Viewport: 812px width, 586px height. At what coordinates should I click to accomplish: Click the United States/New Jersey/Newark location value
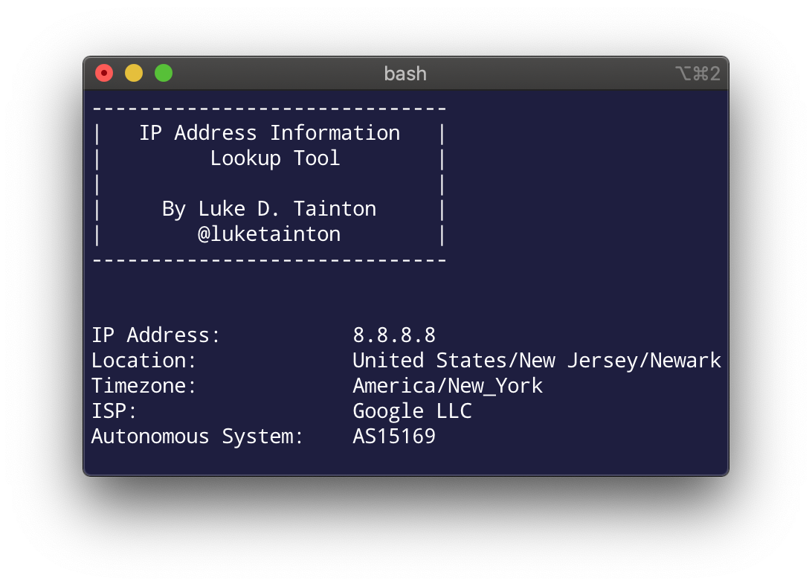(x=536, y=361)
